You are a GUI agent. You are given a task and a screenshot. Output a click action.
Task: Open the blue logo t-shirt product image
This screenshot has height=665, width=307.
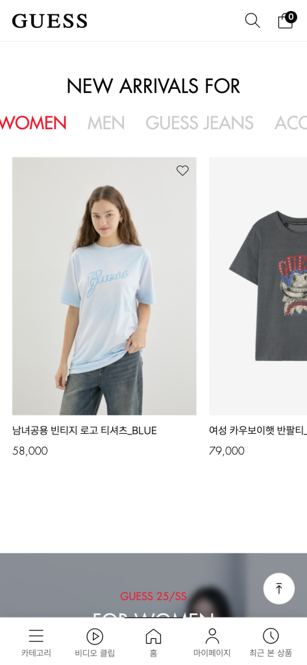tap(104, 286)
